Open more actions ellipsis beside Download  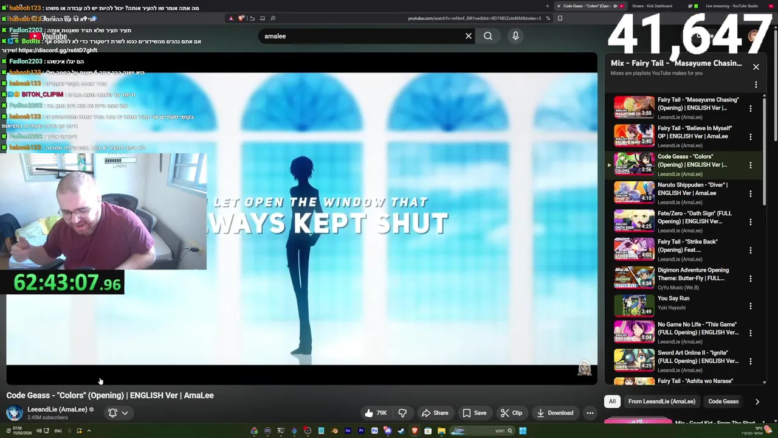(x=590, y=413)
